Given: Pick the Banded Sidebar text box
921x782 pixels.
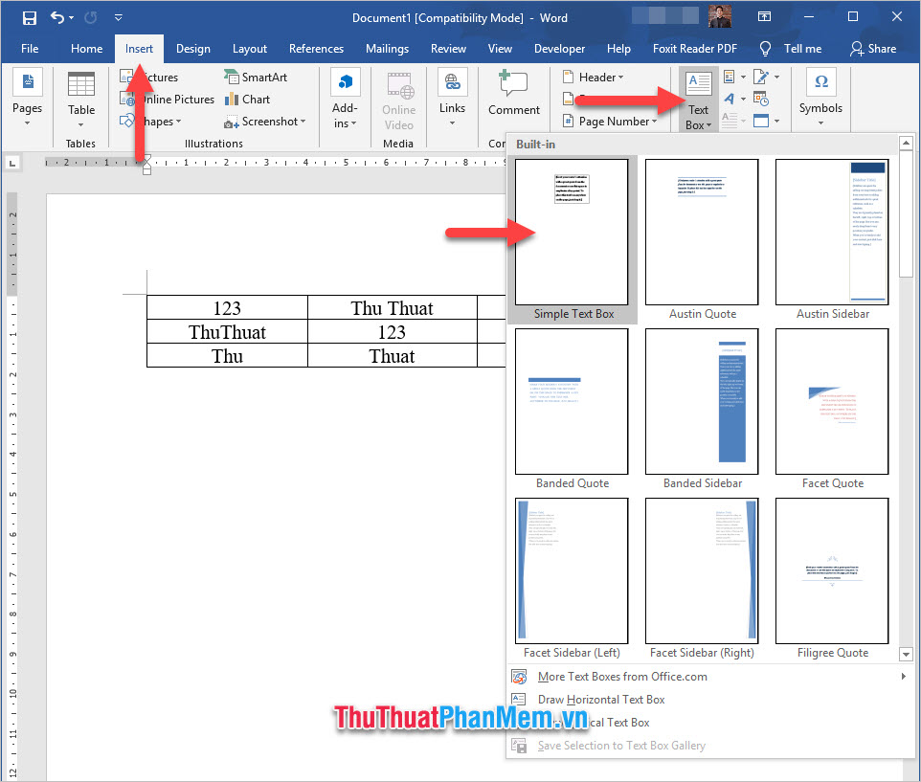Looking at the screenshot, I should 702,409.
